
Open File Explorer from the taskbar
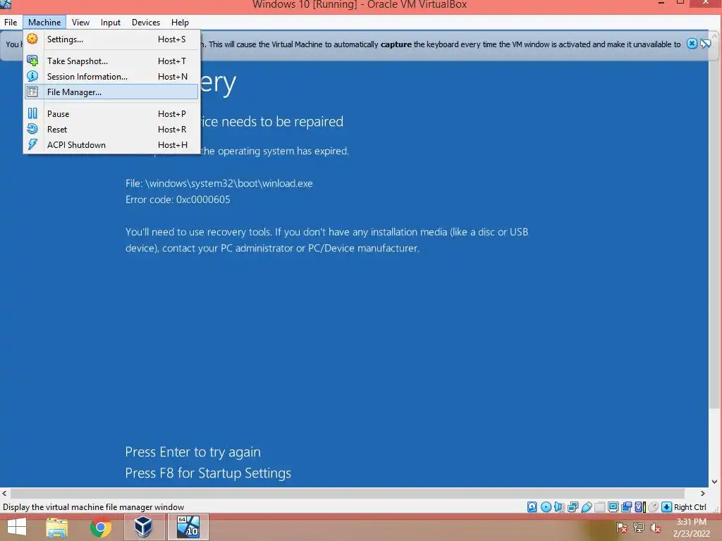coord(57,527)
